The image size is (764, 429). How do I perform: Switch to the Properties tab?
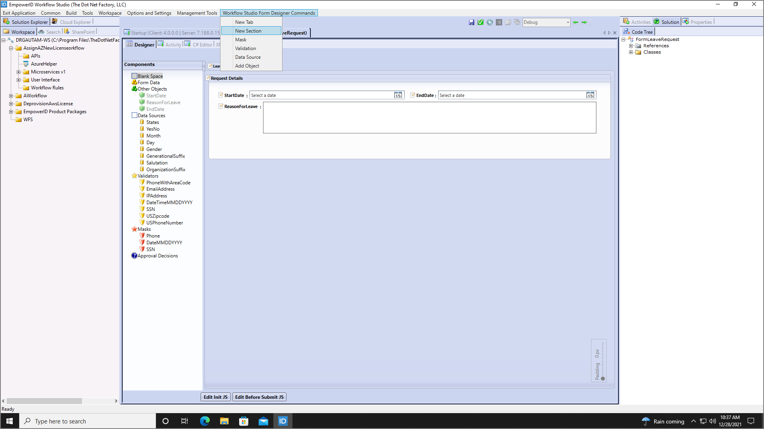(701, 22)
